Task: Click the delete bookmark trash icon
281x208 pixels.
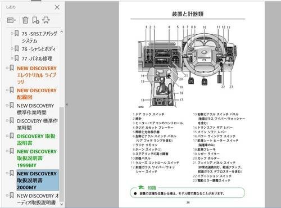Action: pyautogui.click(x=25, y=20)
